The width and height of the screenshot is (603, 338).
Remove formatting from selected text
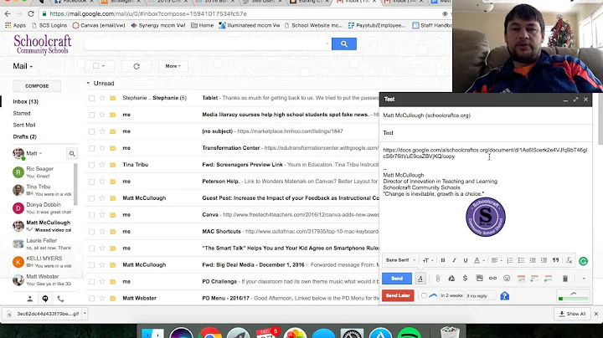569,260
